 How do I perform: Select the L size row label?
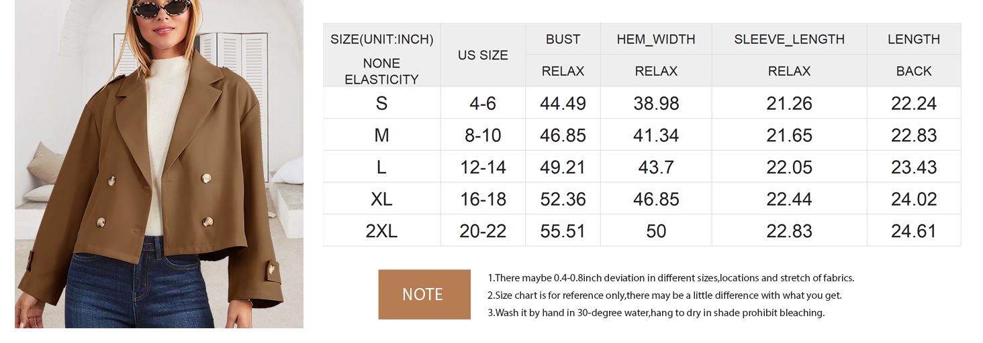[x=381, y=167]
